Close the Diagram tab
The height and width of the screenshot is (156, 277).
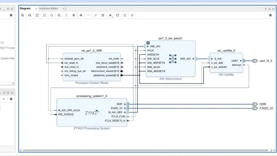pos(36,9)
